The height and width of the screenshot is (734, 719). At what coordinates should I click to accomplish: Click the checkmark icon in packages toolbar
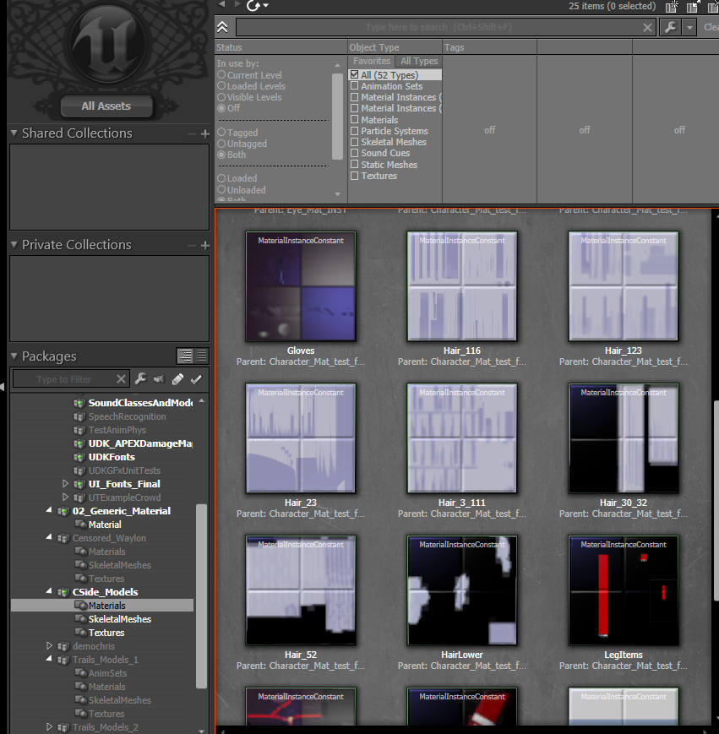point(196,379)
